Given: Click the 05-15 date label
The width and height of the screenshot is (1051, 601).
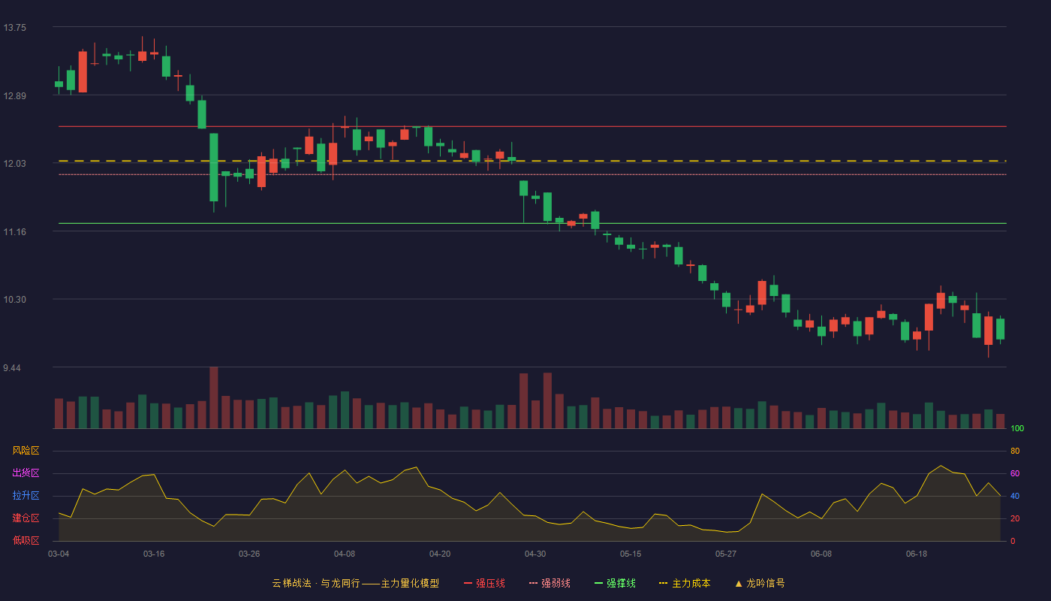Looking at the screenshot, I should point(631,554).
